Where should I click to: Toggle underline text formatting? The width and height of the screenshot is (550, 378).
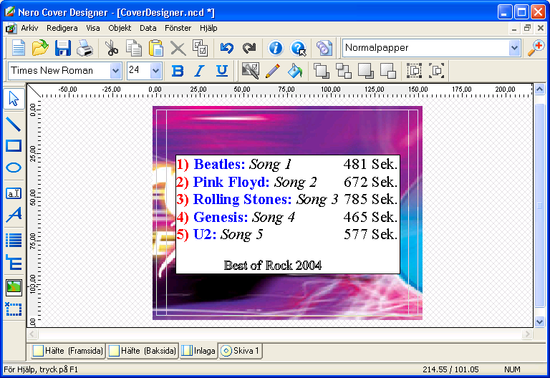[222, 71]
